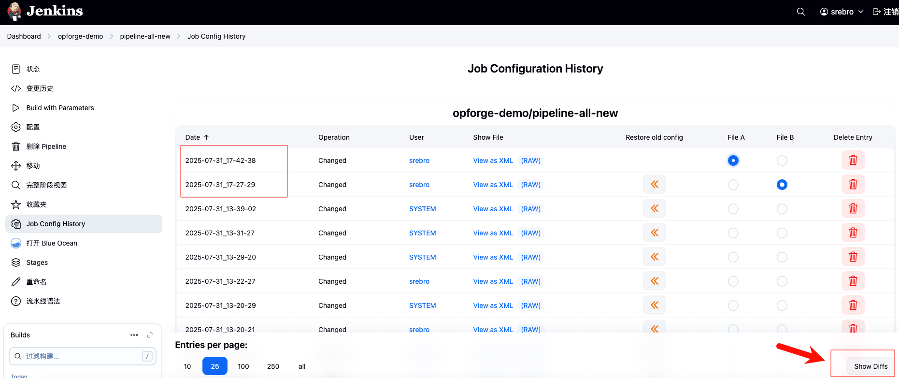Viewport: 899px width, 378px height.
Task: Open the Jenkins logo home link
Action: [45, 12]
